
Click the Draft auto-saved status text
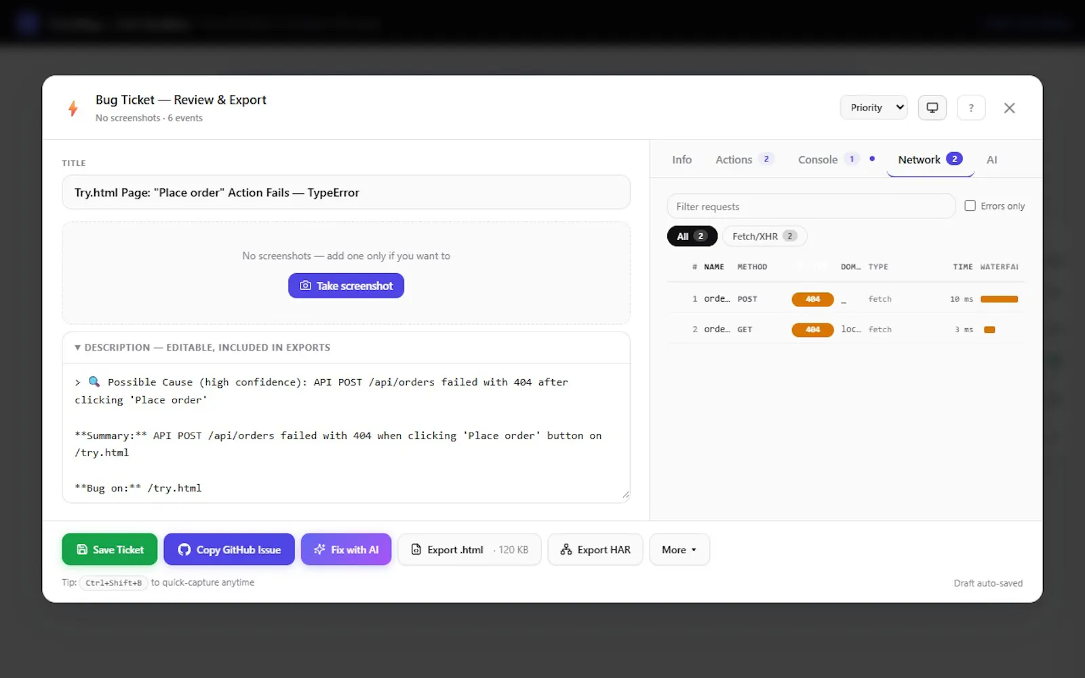988,583
